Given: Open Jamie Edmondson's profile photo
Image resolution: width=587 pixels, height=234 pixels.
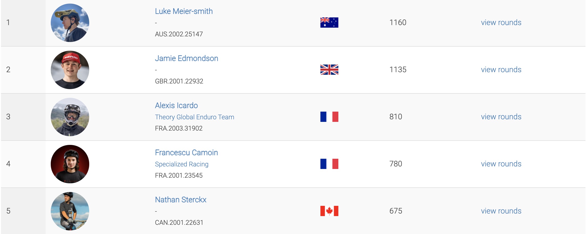Looking at the screenshot, I should pyautogui.click(x=70, y=70).
